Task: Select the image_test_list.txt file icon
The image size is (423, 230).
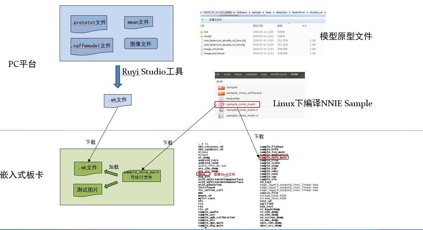Action: tap(202, 53)
